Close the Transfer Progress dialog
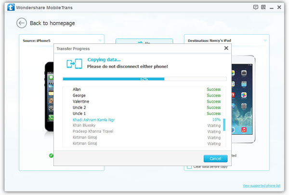This screenshot has height=195, width=289. click(226, 48)
